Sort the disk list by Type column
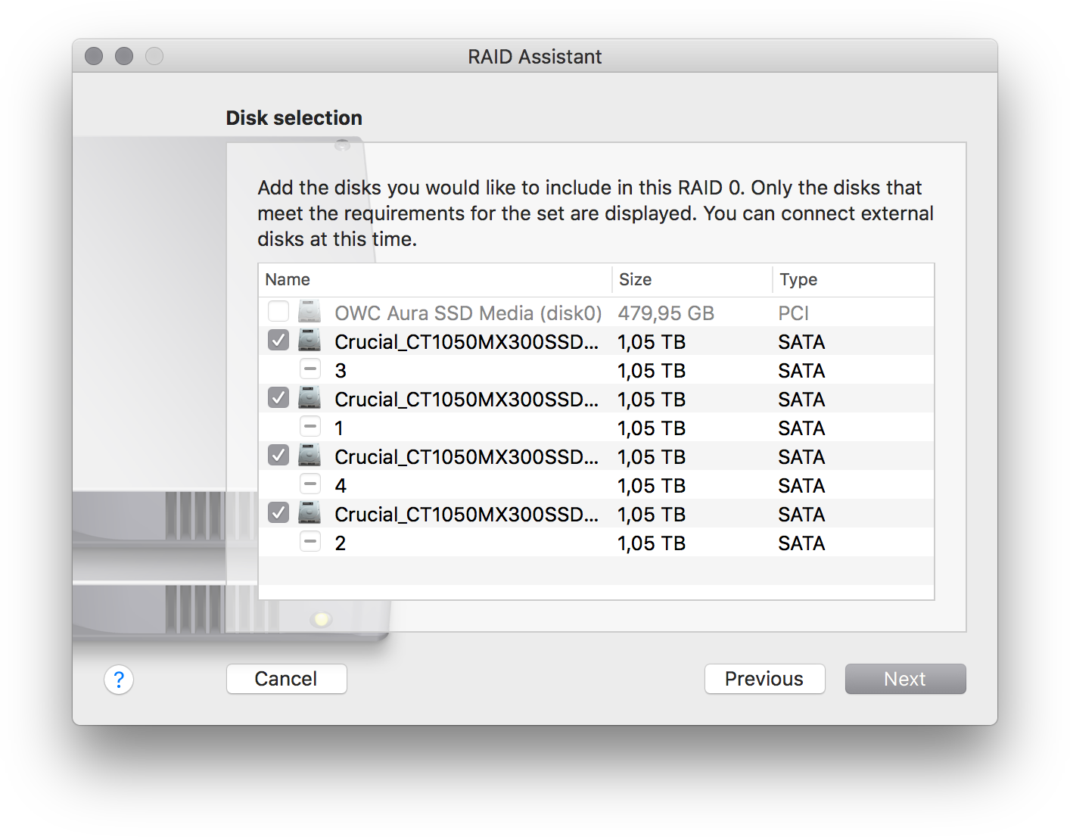Viewport: 1070px width, 837px height. tap(853, 280)
